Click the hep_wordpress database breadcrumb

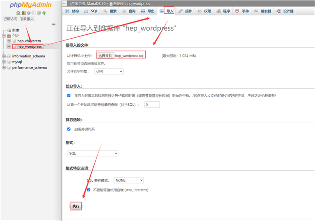pos(131,4)
